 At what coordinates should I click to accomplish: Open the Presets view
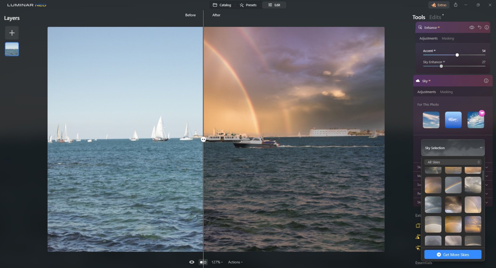248,5
